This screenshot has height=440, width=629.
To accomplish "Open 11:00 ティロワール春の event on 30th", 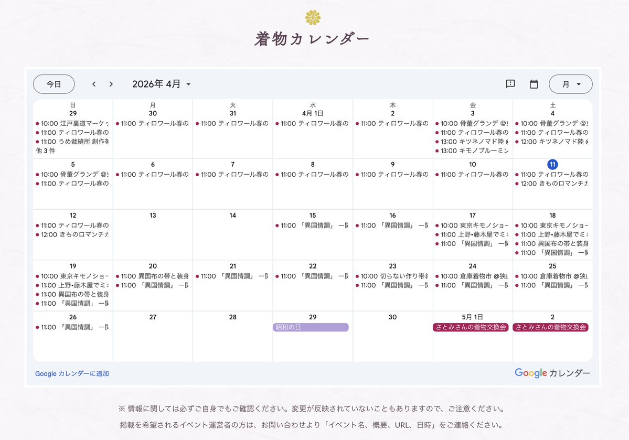I will pyautogui.click(x=152, y=124).
